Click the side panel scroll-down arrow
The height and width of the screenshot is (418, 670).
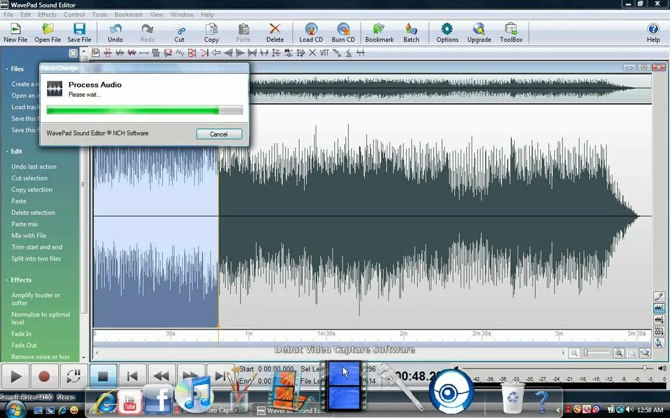(84, 358)
